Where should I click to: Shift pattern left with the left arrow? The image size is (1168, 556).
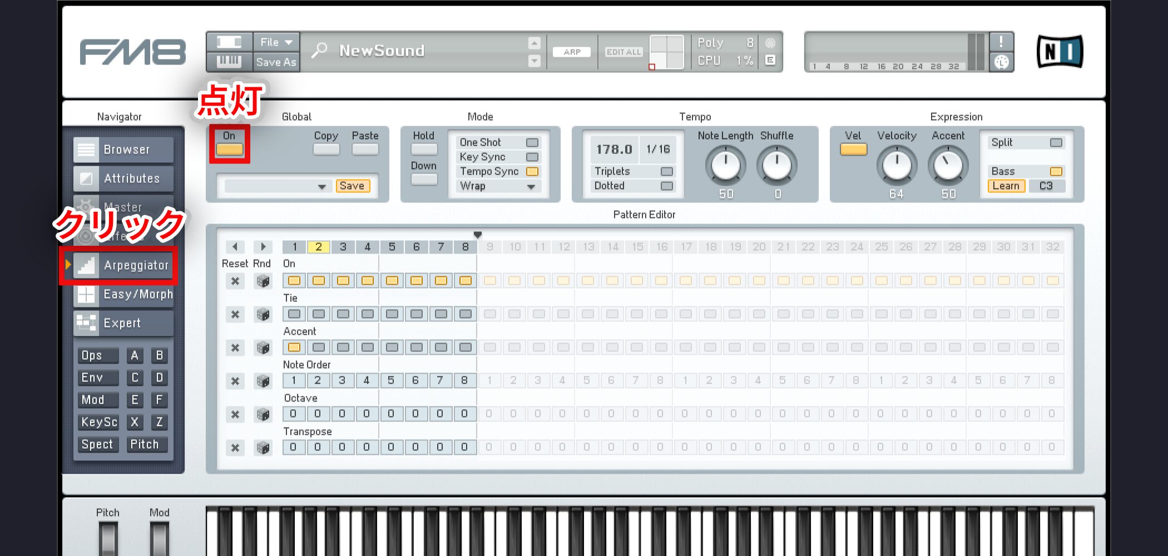235,246
